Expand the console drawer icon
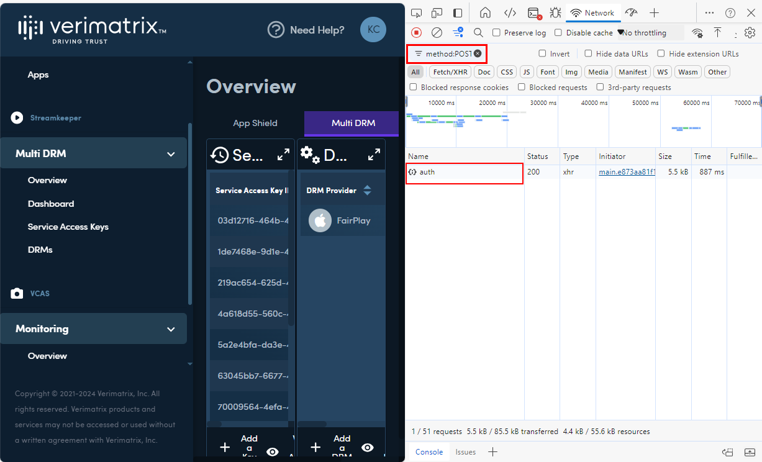Screen dimensions: 762x462 [750, 452]
